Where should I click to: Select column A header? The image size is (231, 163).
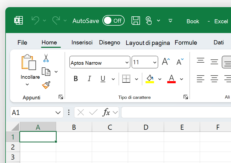click(38, 127)
